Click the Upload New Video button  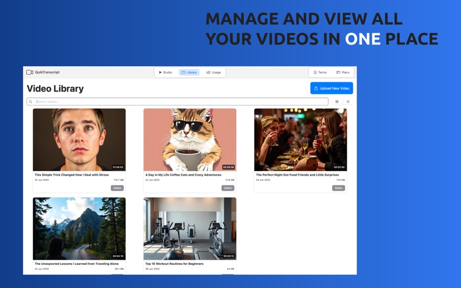tap(332, 88)
